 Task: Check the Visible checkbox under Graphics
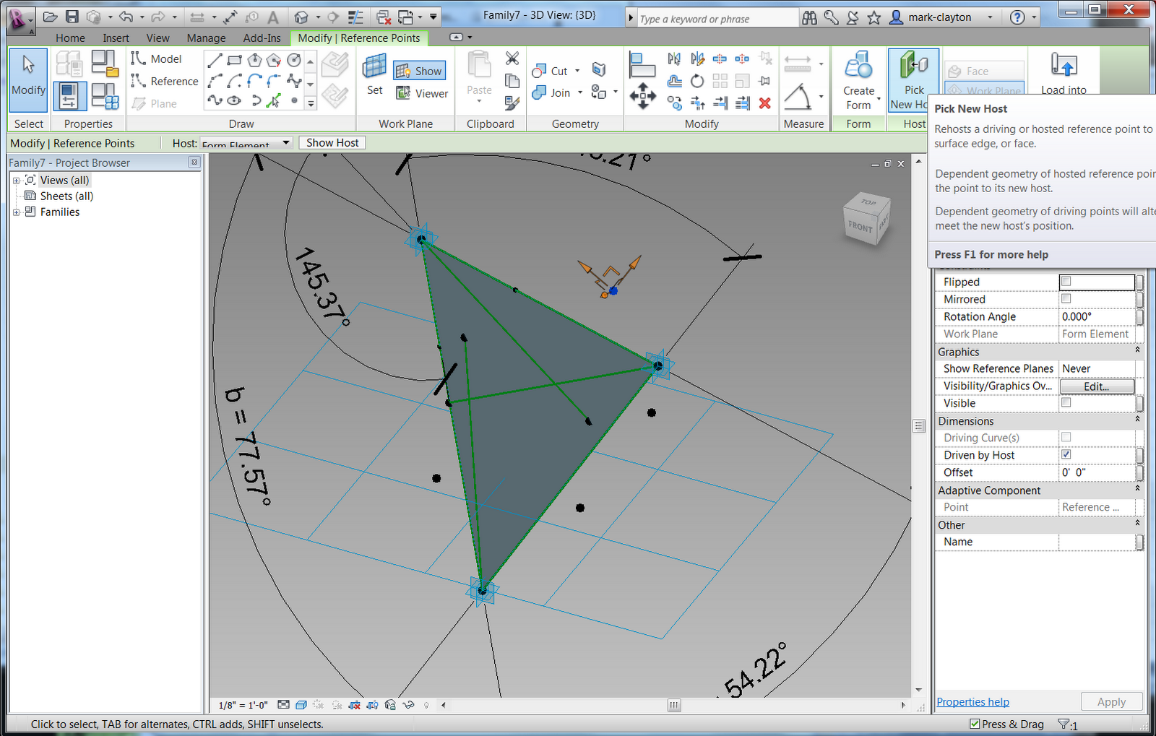tap(1066, 403)
